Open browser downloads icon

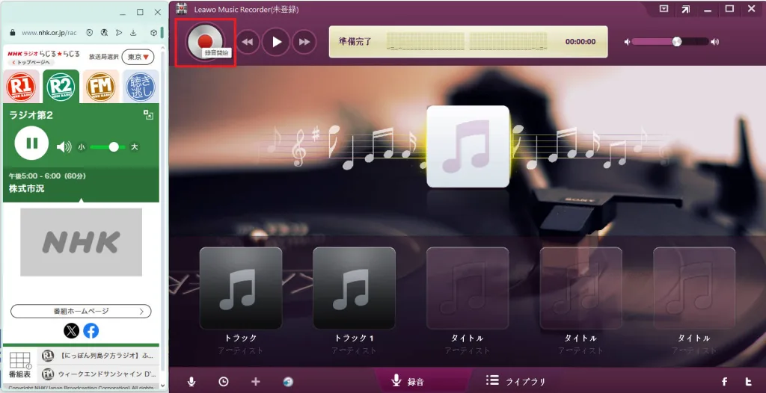click(133, 33)
